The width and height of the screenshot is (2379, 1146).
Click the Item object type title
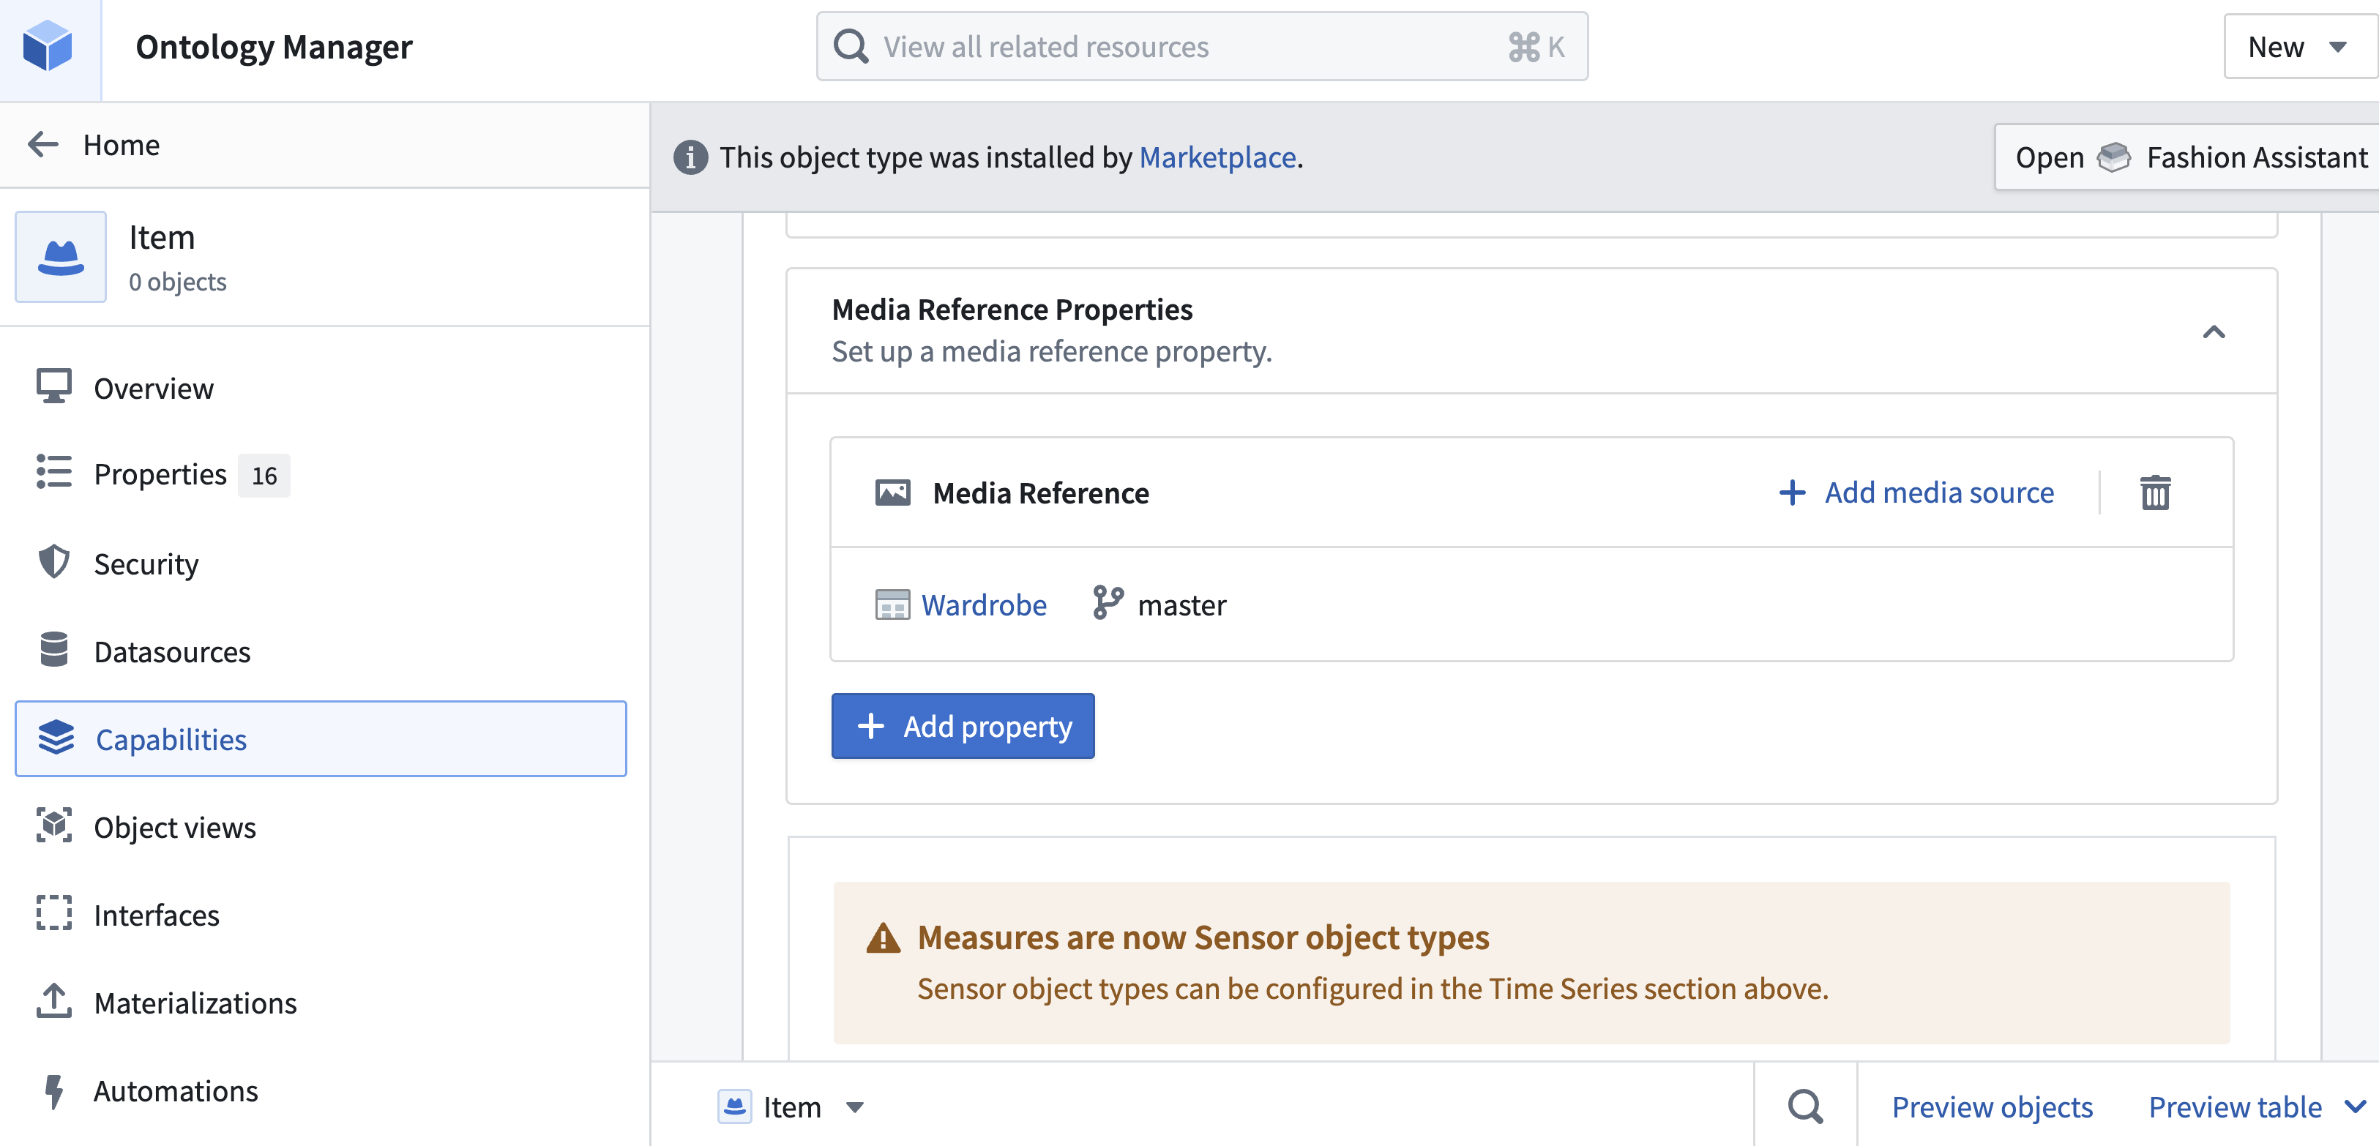162,237
